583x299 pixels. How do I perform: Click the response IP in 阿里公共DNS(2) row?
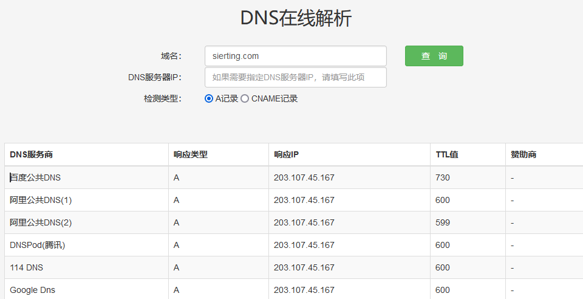(304, 222)
